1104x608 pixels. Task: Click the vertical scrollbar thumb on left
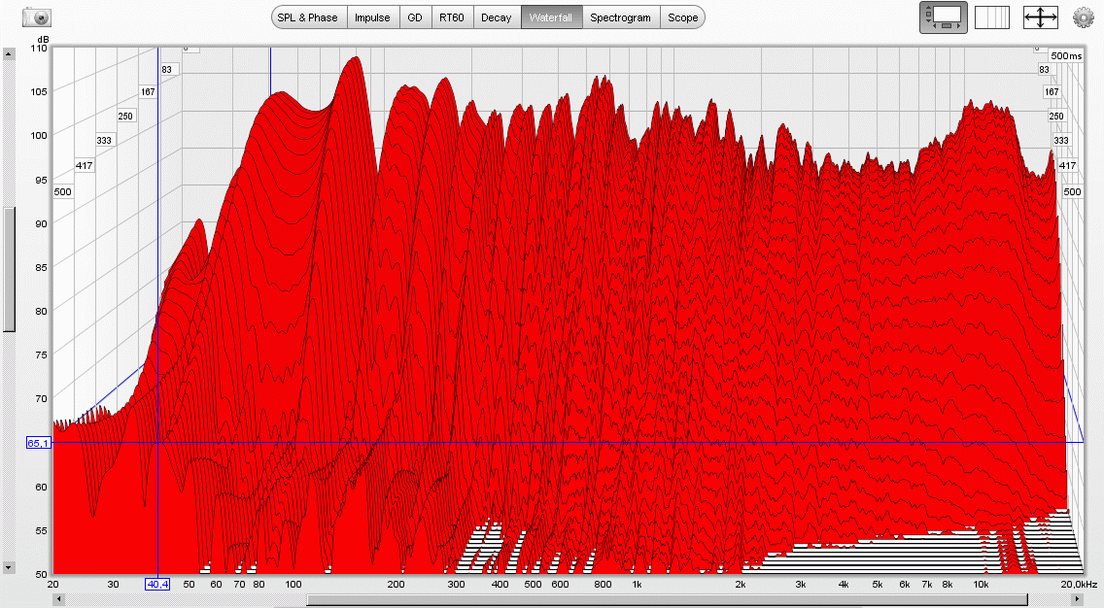coord(9,269)
